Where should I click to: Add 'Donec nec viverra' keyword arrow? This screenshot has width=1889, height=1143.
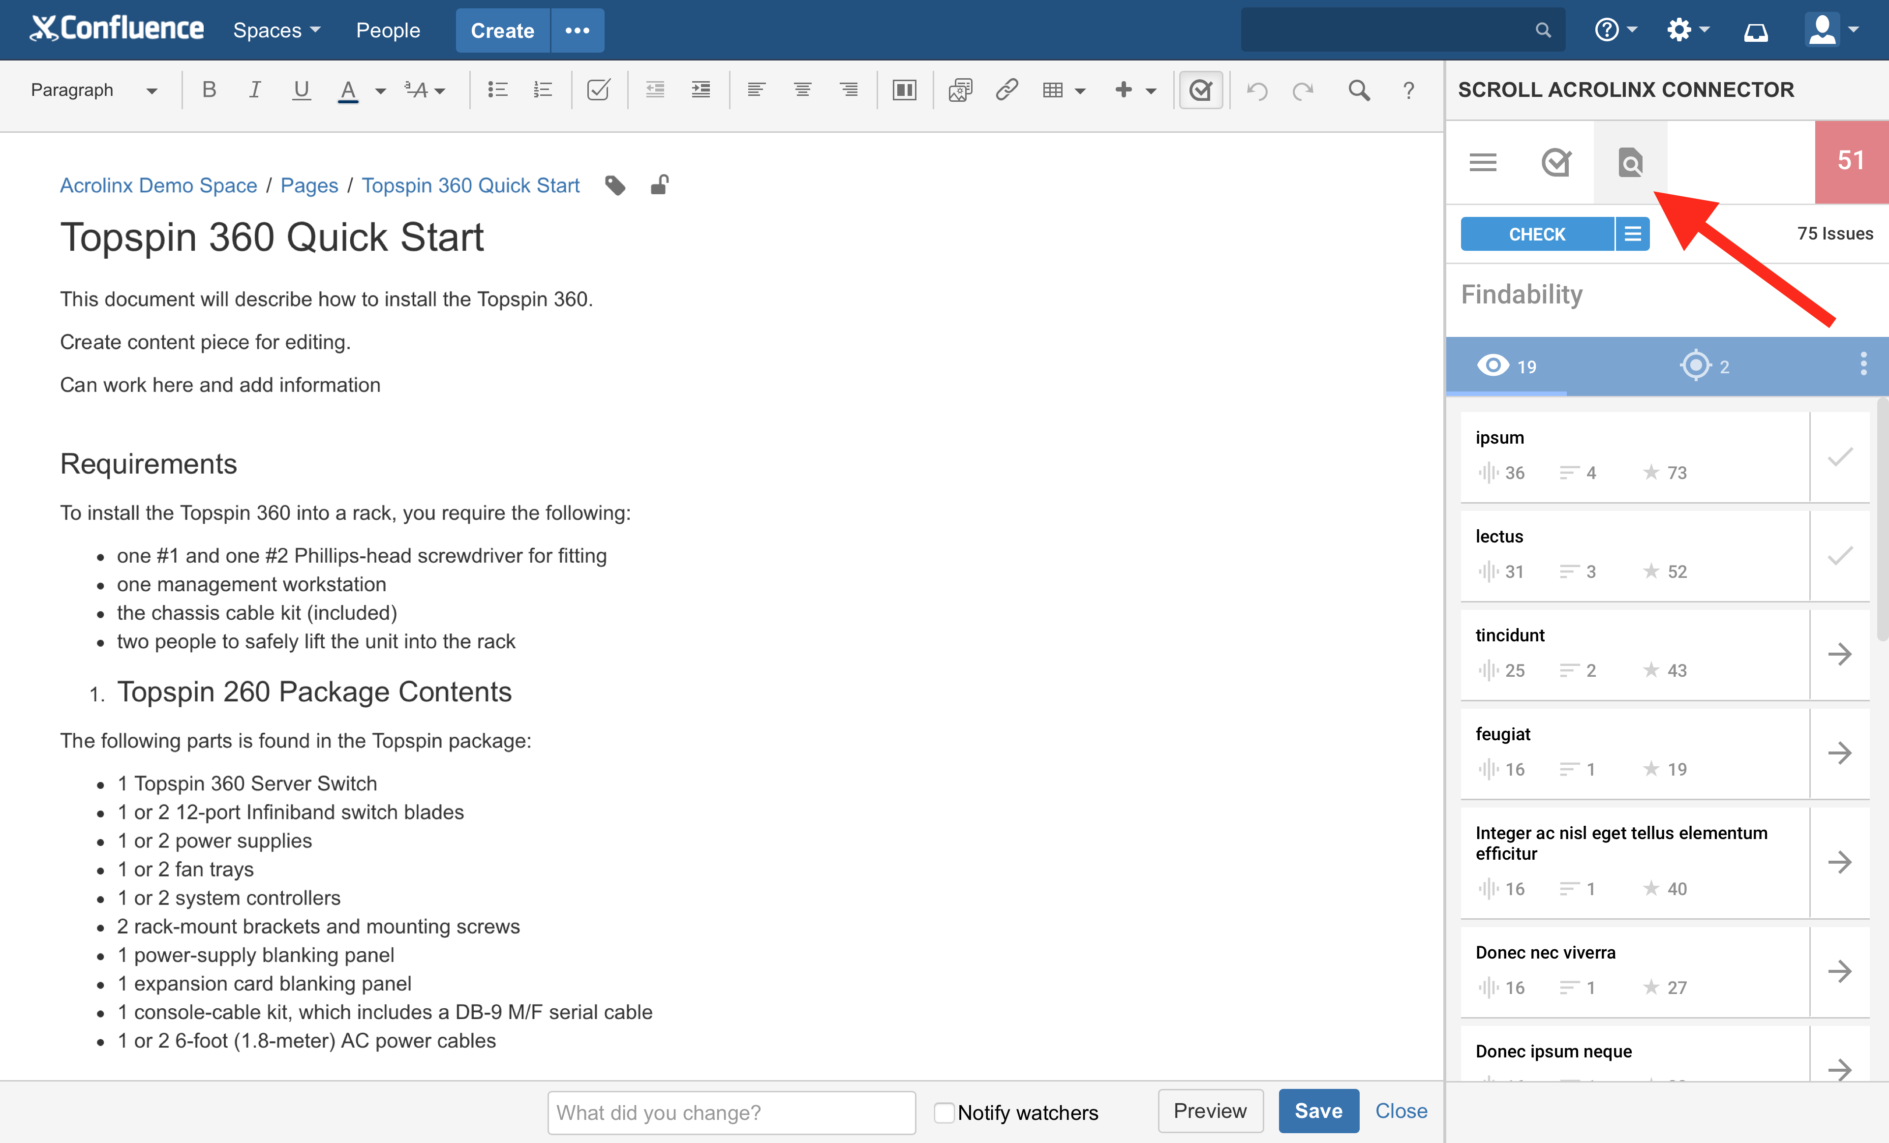pyautogui.click(x=1840, y=972)
